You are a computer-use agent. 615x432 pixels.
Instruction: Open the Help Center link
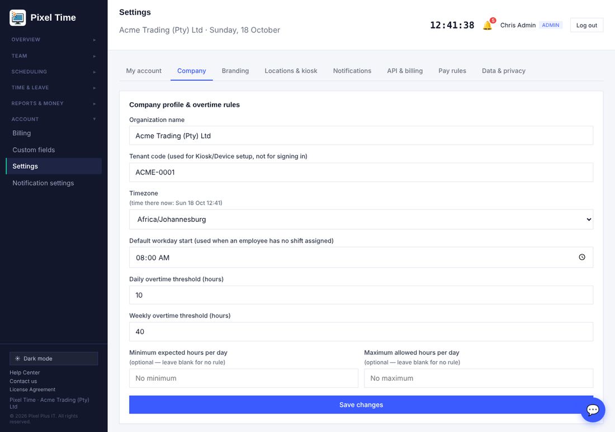coord(25,372)
